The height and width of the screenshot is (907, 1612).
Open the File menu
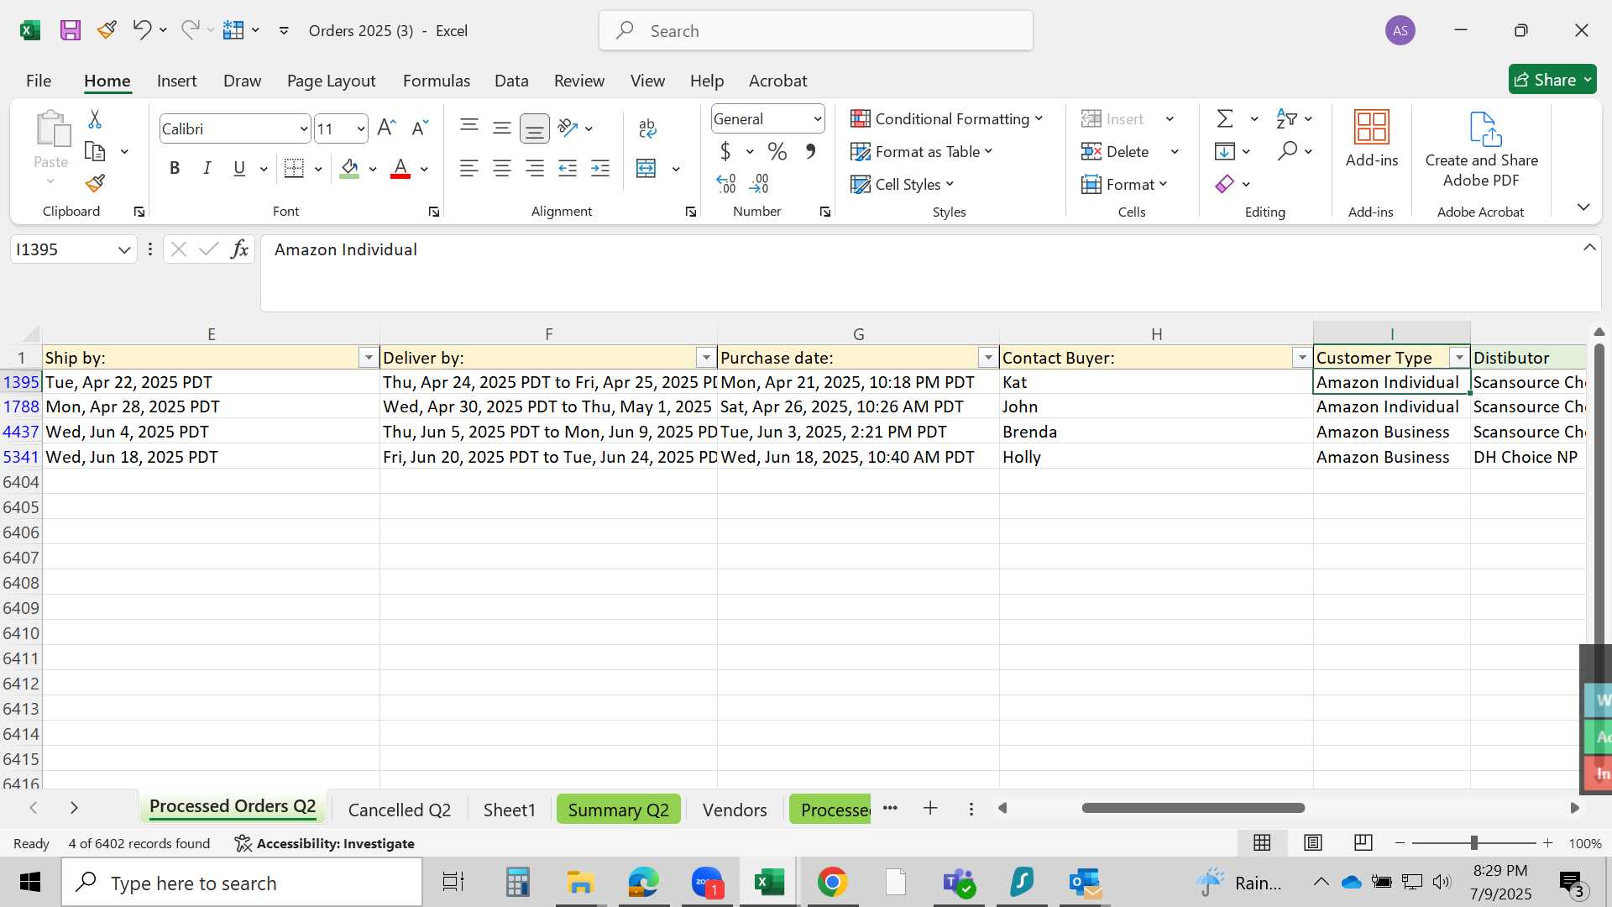[39, 81]
